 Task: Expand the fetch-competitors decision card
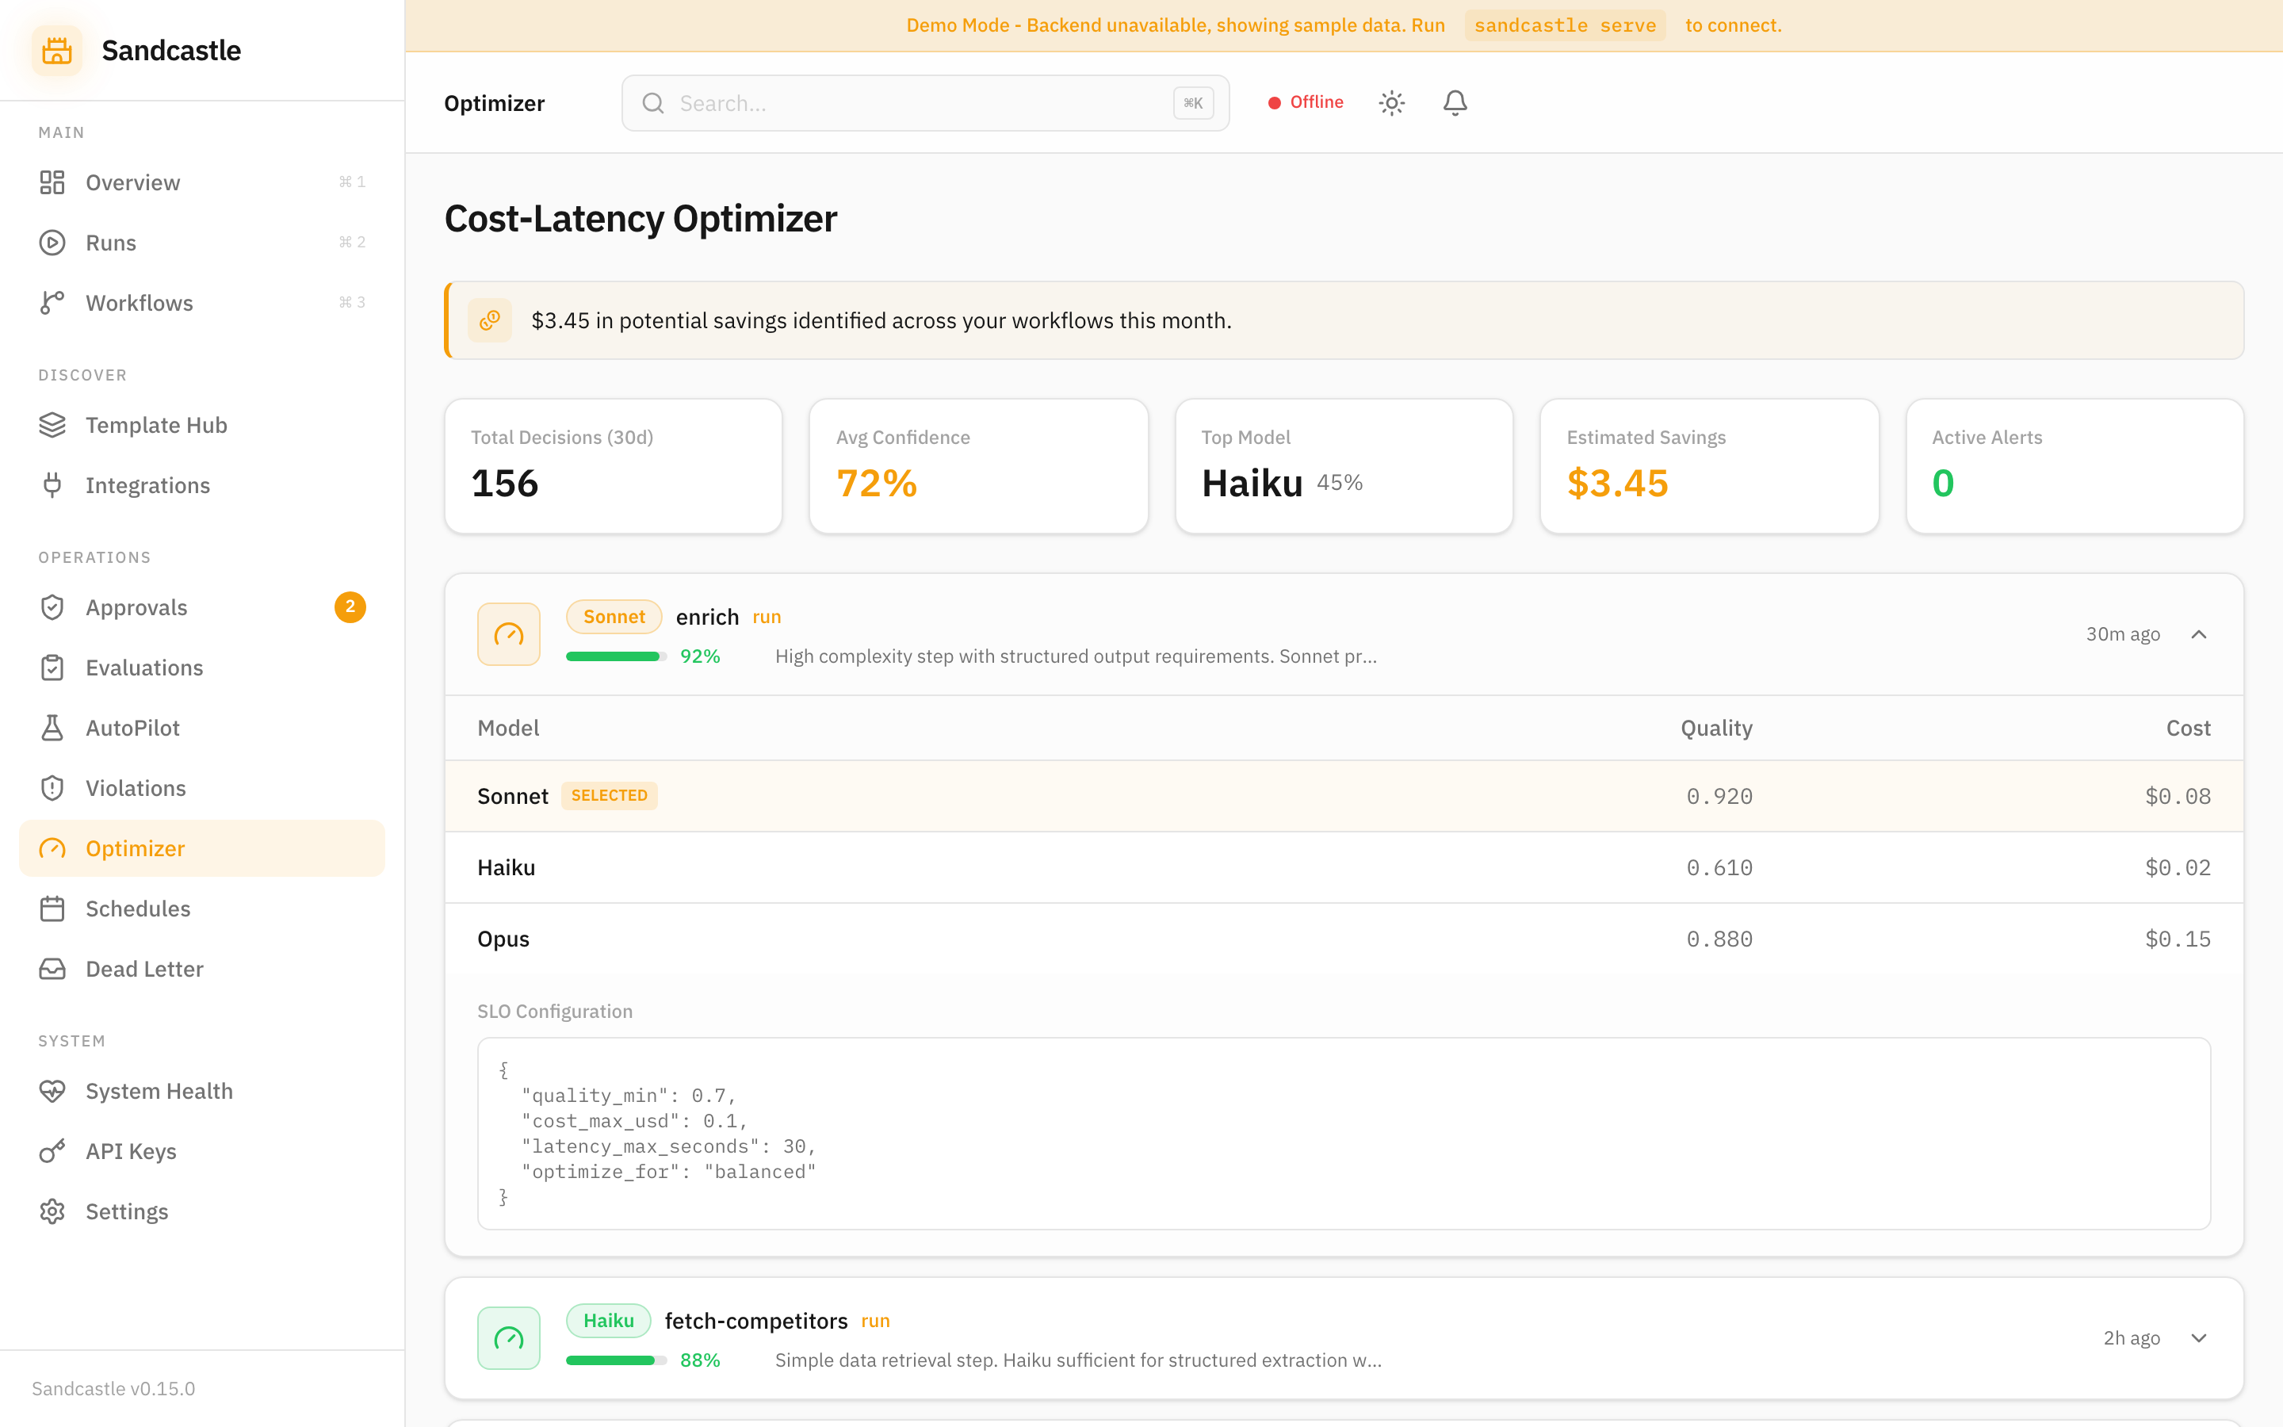[2200, 1337]
